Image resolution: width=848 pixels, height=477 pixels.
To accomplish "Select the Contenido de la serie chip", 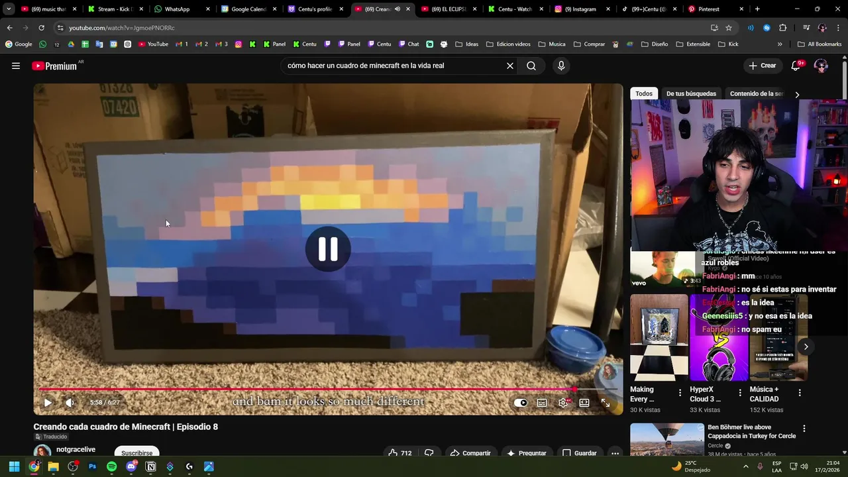I will click(757, 93).
